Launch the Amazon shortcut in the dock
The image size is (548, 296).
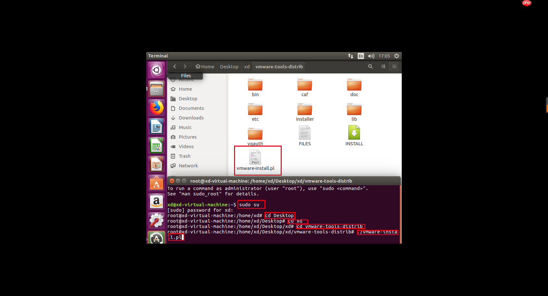pos(156,202)
